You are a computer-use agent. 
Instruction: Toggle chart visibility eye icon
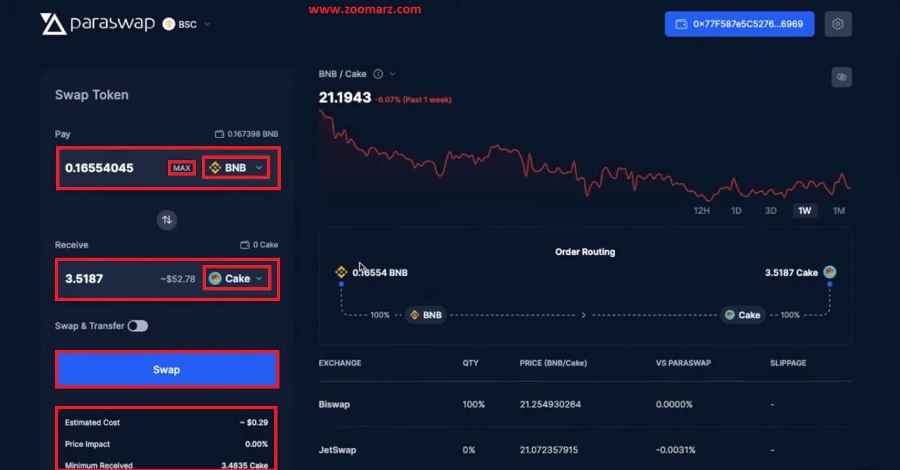(x=842, y=77)
